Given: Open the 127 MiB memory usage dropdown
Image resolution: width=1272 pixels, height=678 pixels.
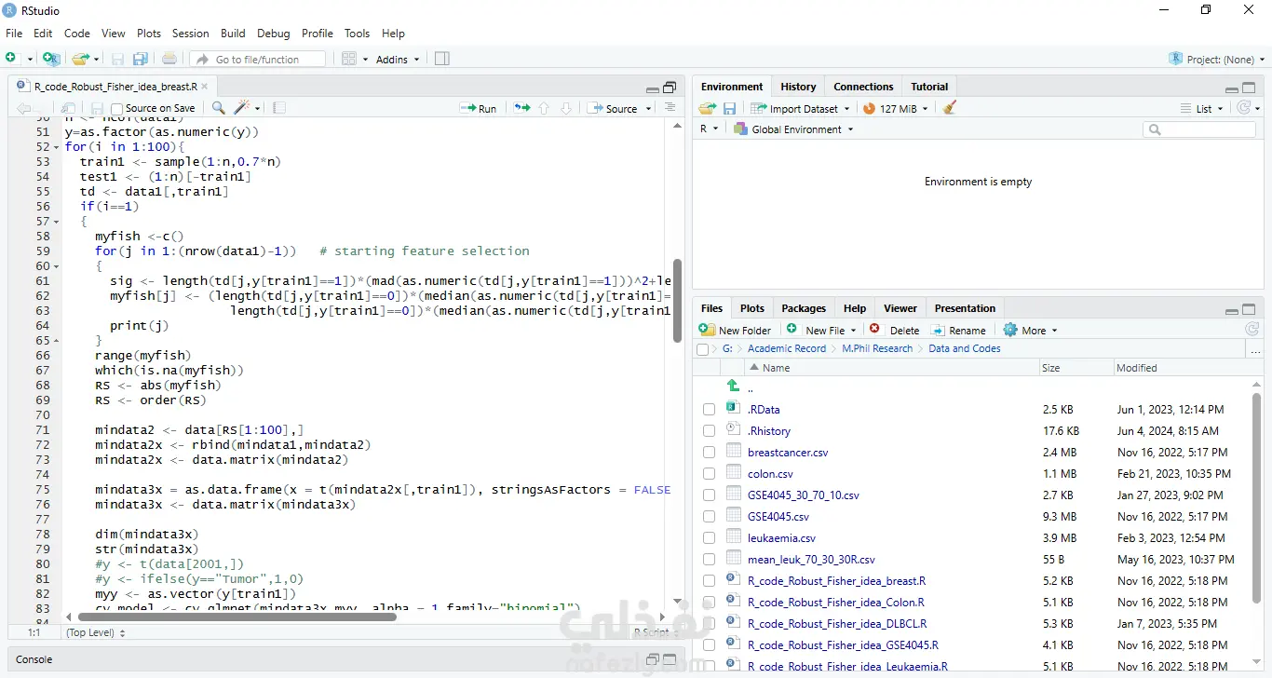Looking at the screenshot, I should click(898, 108).
